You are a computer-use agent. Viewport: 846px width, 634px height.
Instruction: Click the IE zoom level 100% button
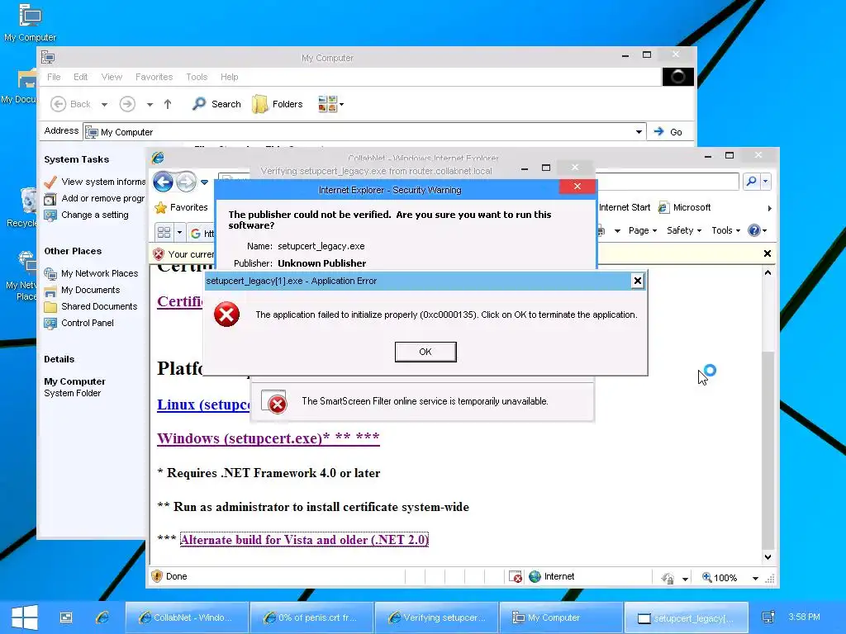[720, 577]
